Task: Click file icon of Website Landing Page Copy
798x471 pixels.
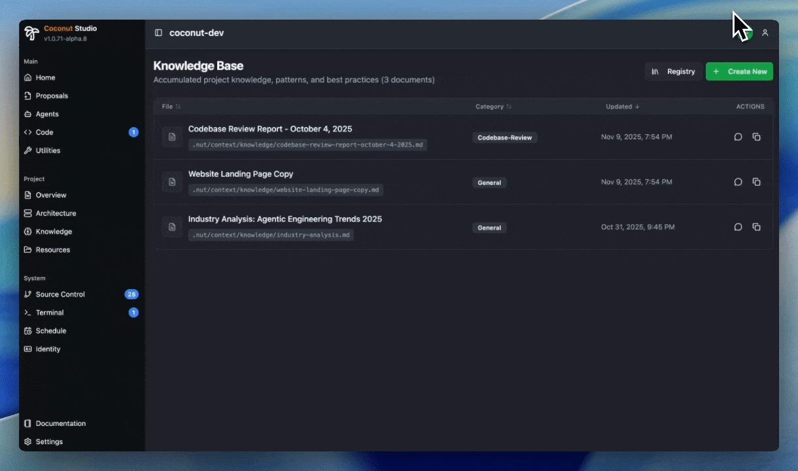Action: coord(172,182)
